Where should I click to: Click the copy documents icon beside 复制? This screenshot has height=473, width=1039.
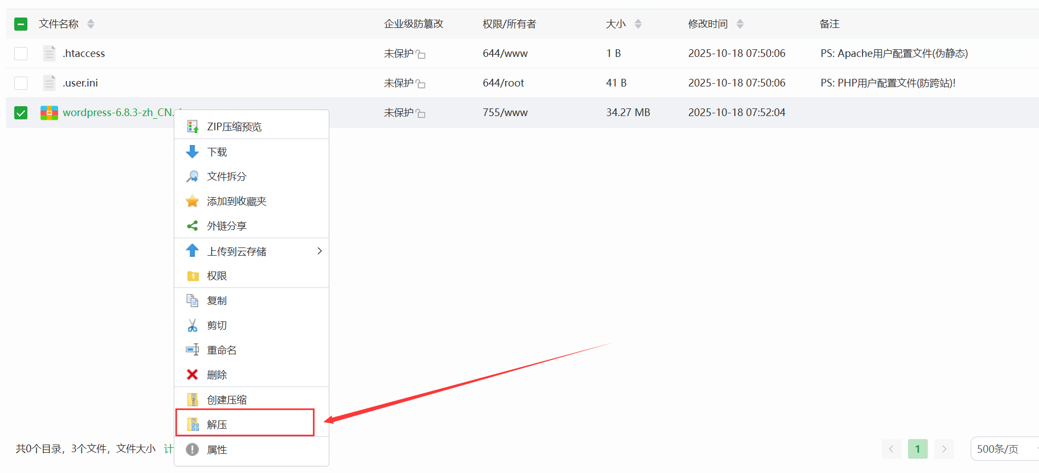(192, 301)
